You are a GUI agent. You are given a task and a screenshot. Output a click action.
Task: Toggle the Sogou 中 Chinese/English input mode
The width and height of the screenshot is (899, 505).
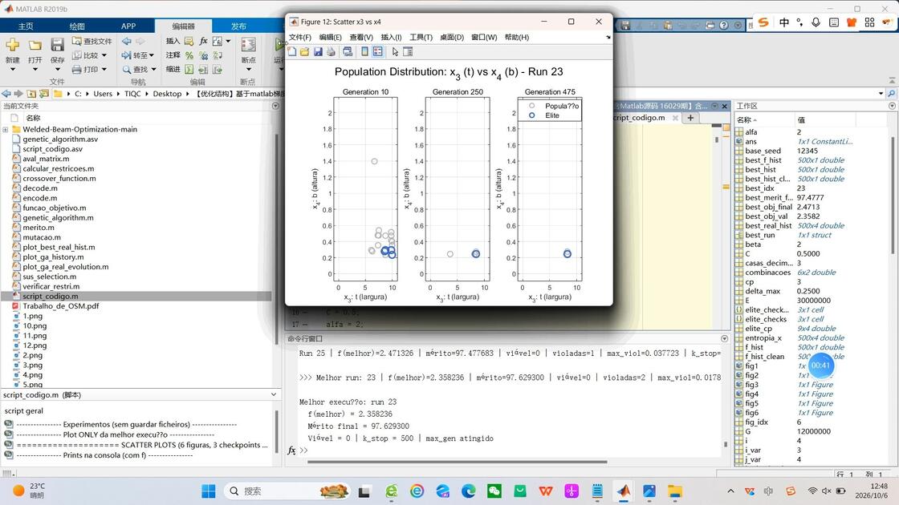coord(784,22)
